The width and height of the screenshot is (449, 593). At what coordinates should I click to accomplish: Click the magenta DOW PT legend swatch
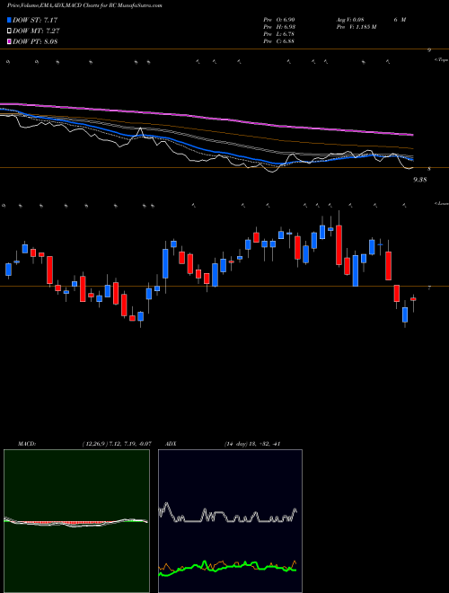point(9,41)
